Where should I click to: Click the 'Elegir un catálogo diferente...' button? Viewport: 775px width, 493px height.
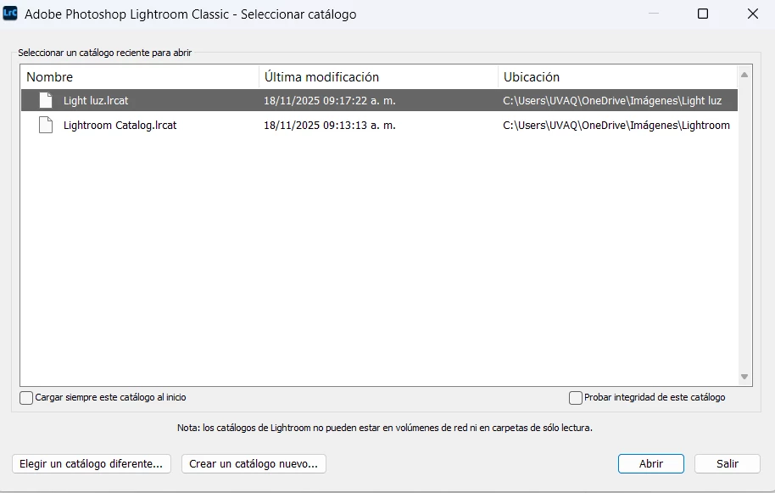(x=92, y=464)
